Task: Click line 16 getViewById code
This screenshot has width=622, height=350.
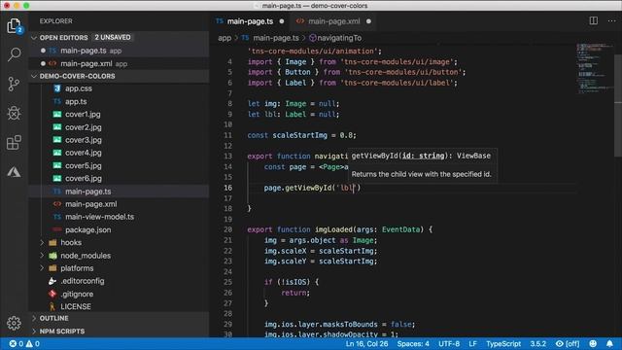Action: click(312, 188)
